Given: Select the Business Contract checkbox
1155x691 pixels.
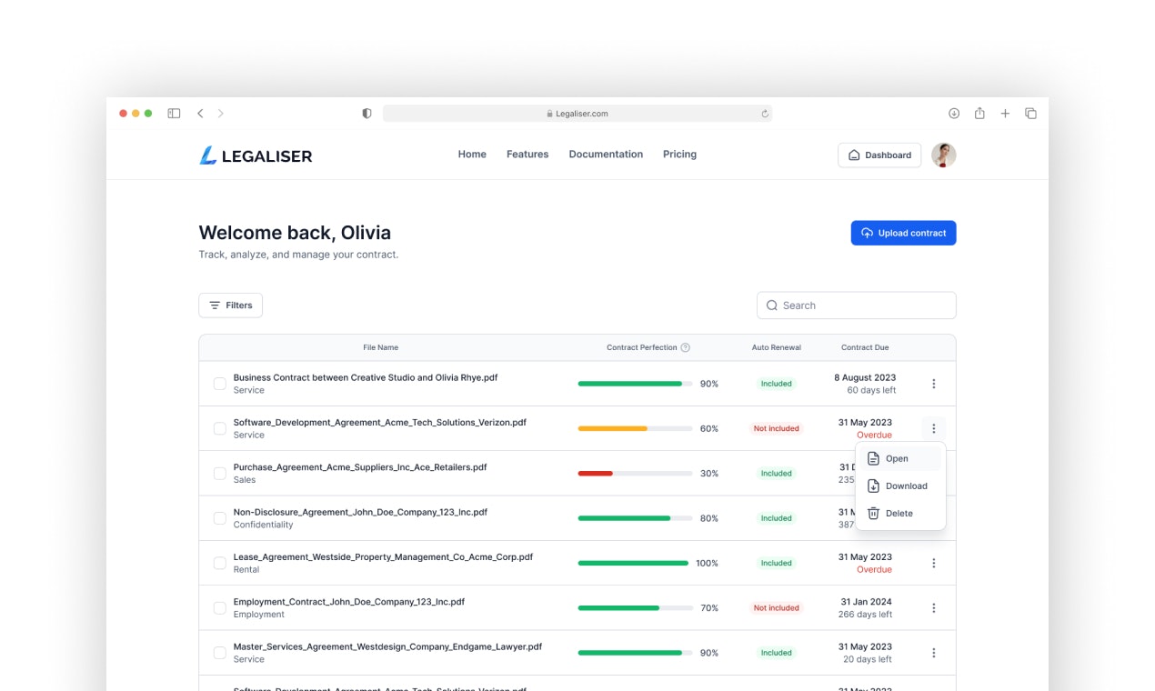Looking at the screenshot, I should [x=219, y=384].
